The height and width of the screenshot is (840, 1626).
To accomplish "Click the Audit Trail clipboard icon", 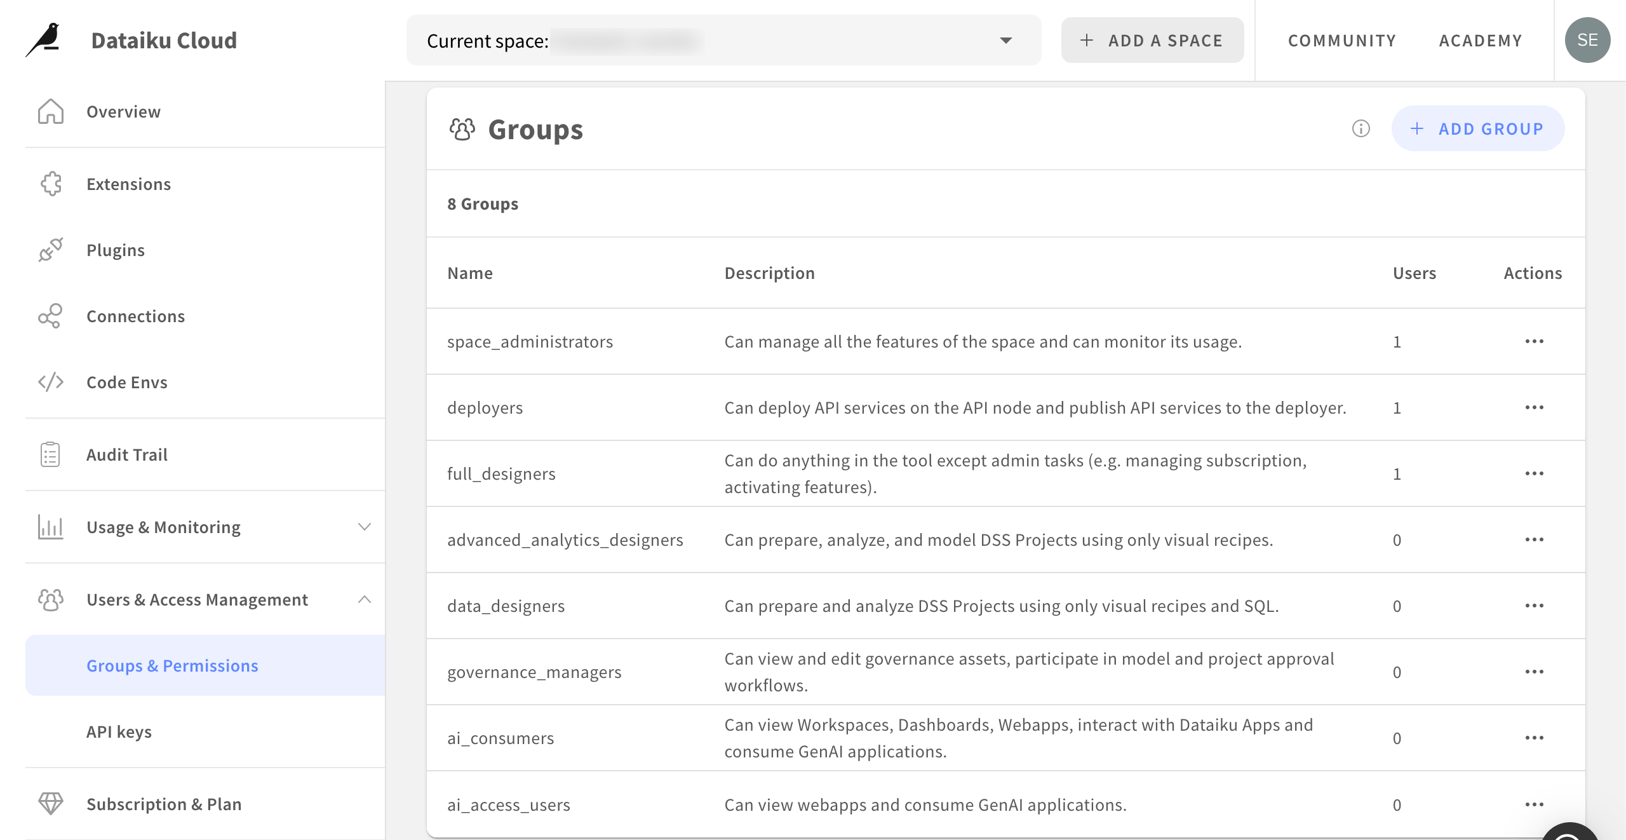I will [51, 455].
